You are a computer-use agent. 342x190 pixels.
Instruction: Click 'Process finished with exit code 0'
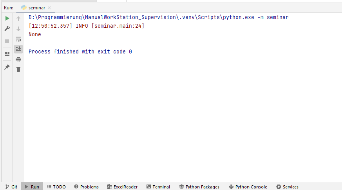[x=80, y=51]
